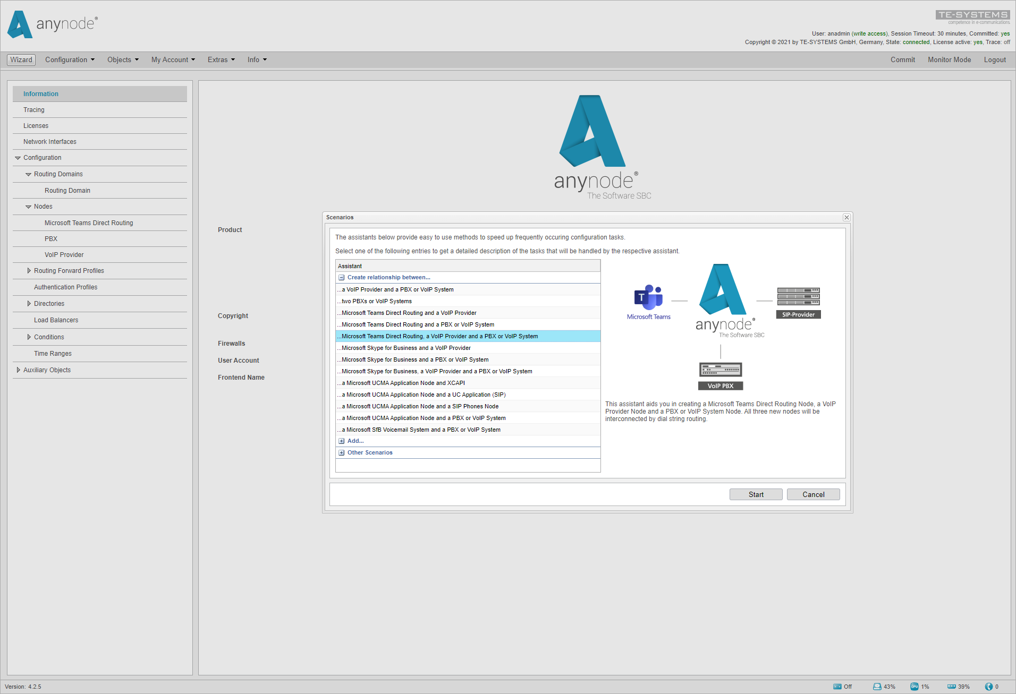Open the Info menu
This screenshot has height=694, width=1016.
(257, 59)
